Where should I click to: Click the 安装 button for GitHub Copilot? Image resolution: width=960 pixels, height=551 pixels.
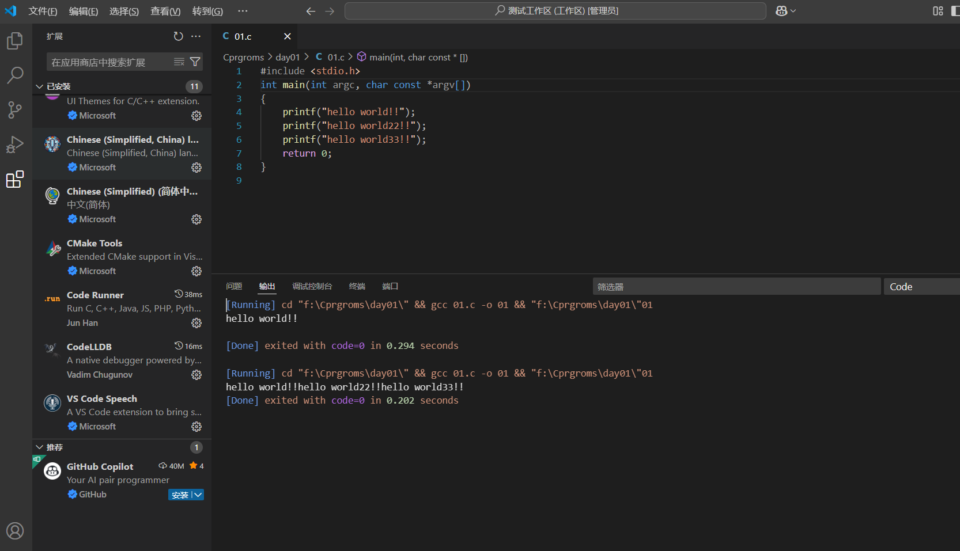180,495
